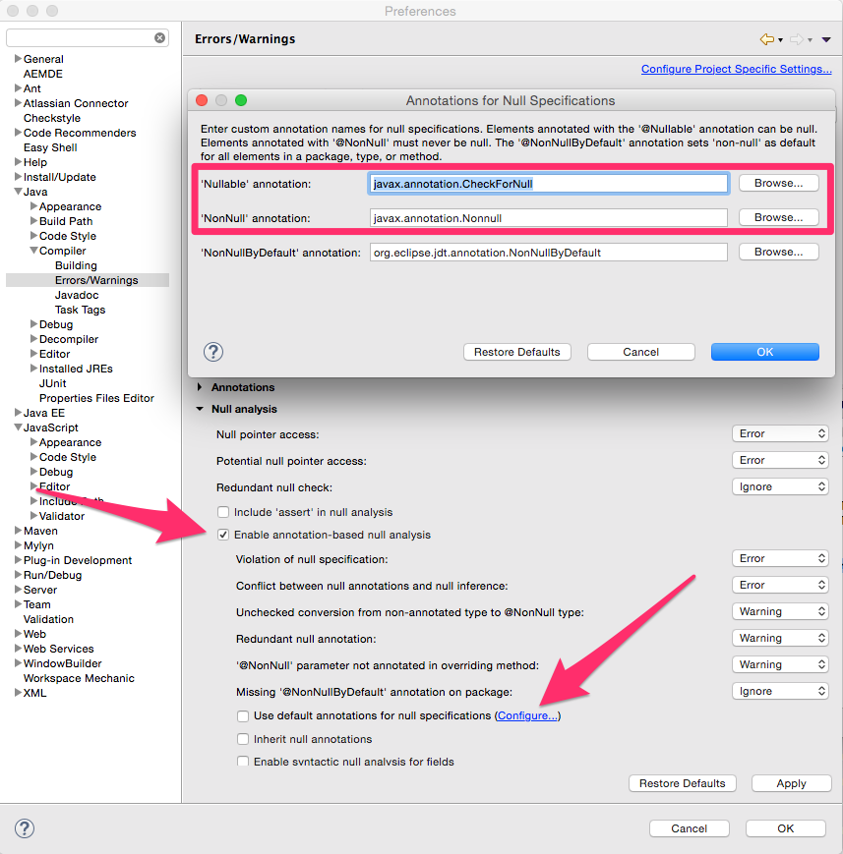The height and width of the screenshot is (854, 843).
Task: Click the back navigation arrow icon
Action: pos(766,39)
